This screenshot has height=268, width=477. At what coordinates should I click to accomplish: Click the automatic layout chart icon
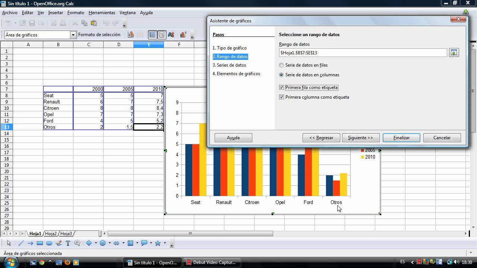(x=183, y=35)
